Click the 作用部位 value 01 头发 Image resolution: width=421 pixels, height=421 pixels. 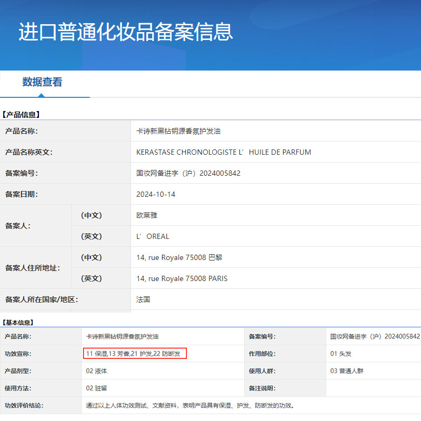click(340, 354)
